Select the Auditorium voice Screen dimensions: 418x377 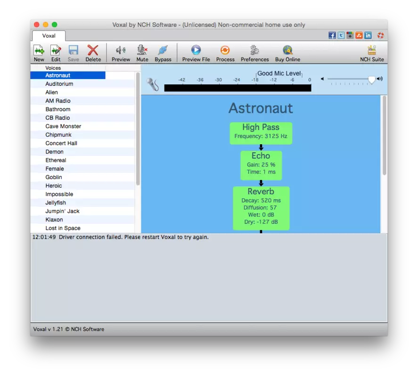coord(82,84)
